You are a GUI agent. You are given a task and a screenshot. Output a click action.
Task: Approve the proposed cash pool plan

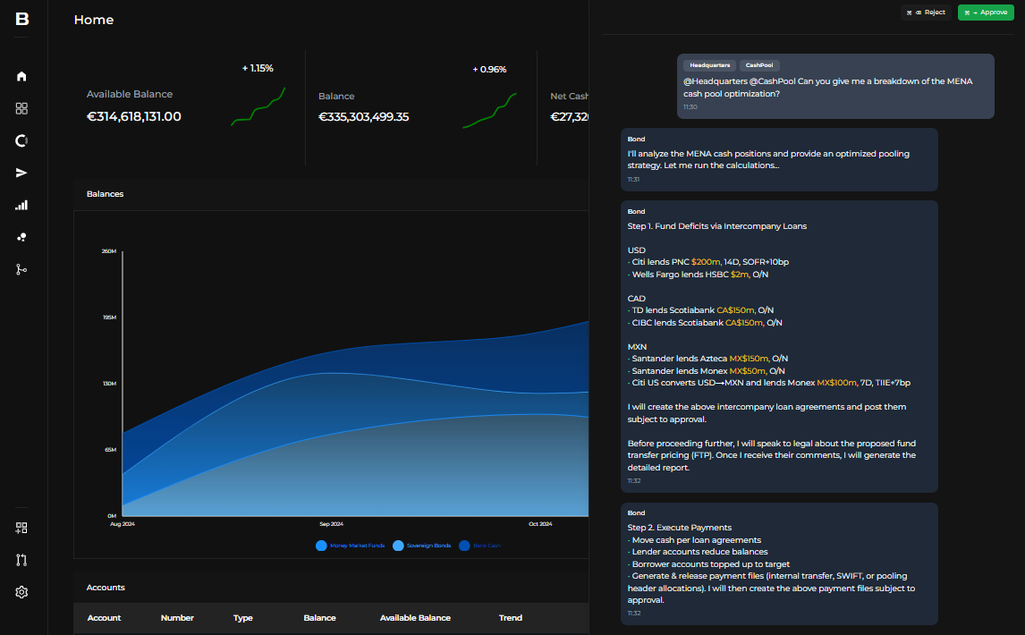coord(986,13)
